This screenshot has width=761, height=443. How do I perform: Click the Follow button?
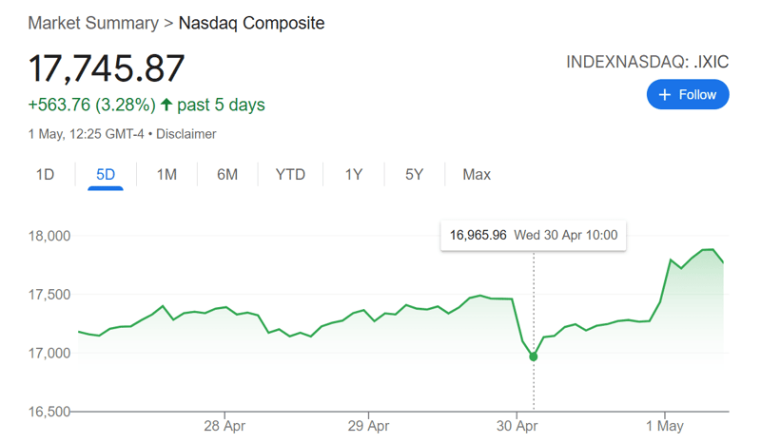pyautogui.click(x=688, y=94)
